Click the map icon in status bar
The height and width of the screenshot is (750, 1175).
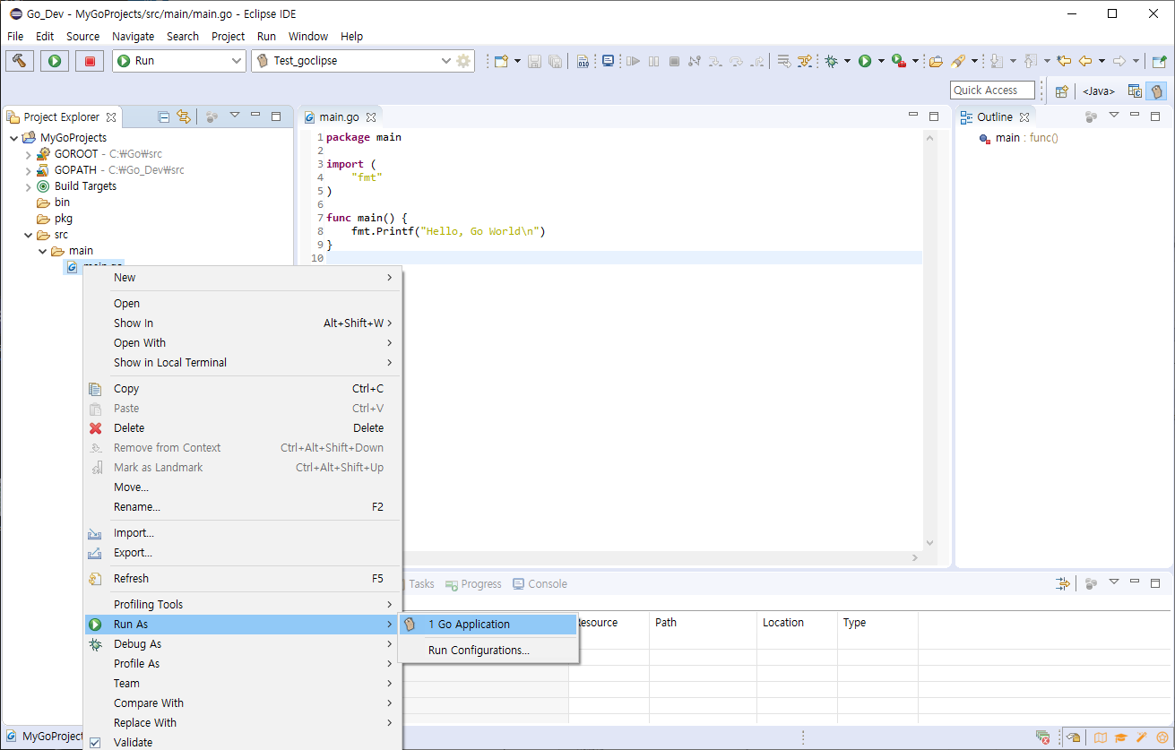click(x=1101, y=737)
